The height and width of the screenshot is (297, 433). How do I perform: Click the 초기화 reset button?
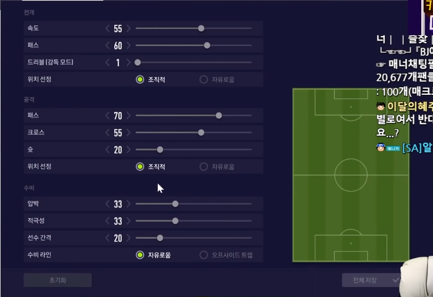[58, 280]
